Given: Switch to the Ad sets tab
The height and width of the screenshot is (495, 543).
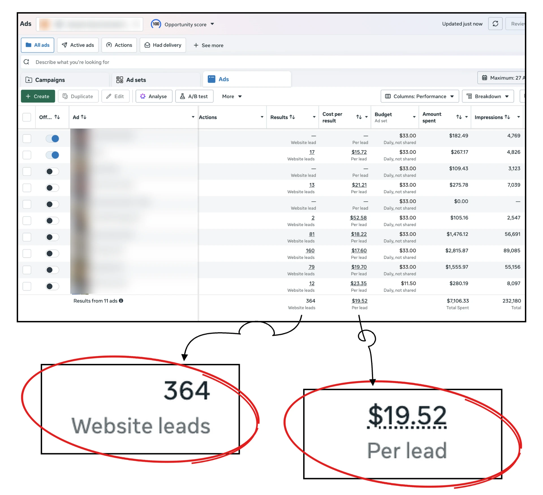Looking at the screenshot, I should coord(156,80).
